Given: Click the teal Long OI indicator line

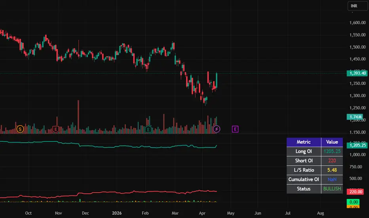Looking at the screenshot, I should 108,147.
